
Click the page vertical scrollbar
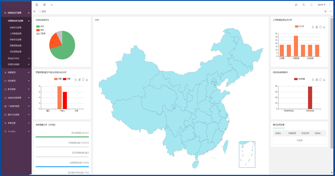[332, 83]
